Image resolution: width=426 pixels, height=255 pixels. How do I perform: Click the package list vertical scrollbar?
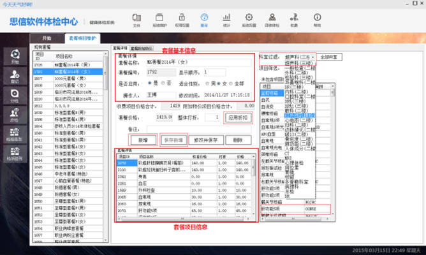[x=106, y=147]
